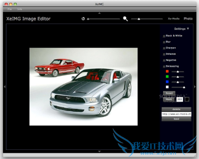Open the File menu
Image resolution: width=199 pixels, height=159 pixels.
10,9
